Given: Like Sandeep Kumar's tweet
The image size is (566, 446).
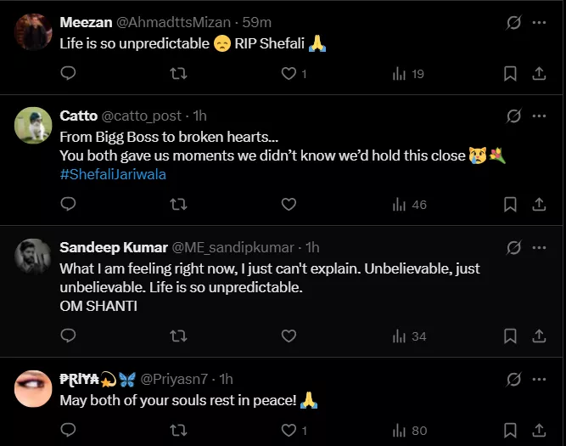Looking at the screenshot, I should (x=289, y=336).
